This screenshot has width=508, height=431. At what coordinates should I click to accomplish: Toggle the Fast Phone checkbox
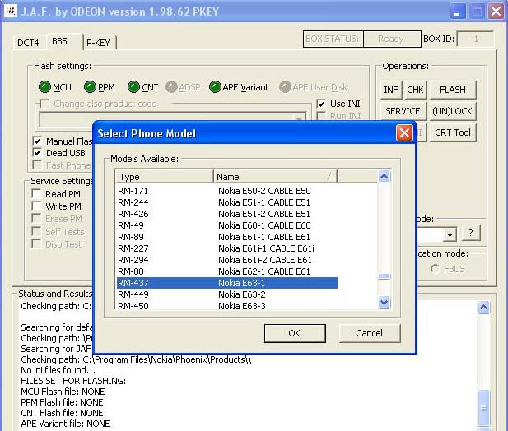tap(37, 165)
